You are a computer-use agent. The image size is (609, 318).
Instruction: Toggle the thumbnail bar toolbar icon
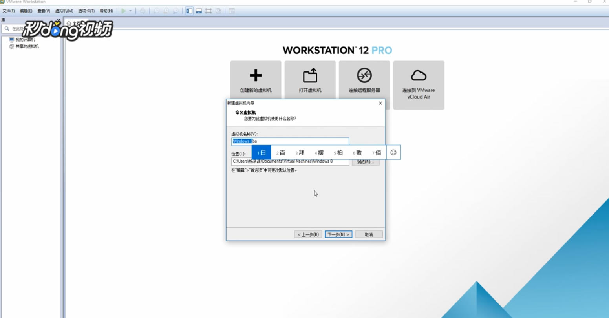pyautogui.click(x=199, y=11)
